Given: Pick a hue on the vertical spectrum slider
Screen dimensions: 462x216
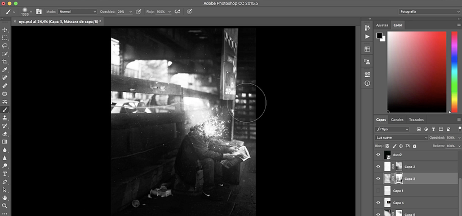Looking at the screenshot, I should click(x=454, y=72).
